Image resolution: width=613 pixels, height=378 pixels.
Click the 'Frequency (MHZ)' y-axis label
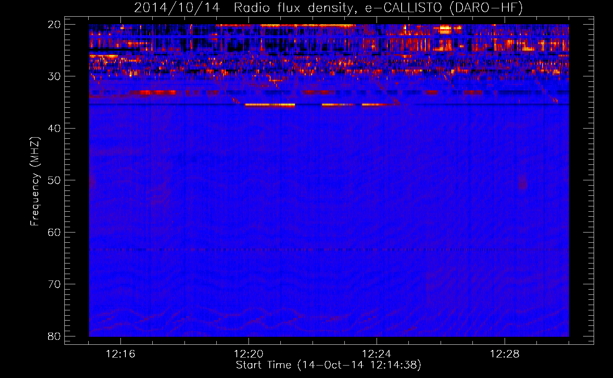coord(35,181)
